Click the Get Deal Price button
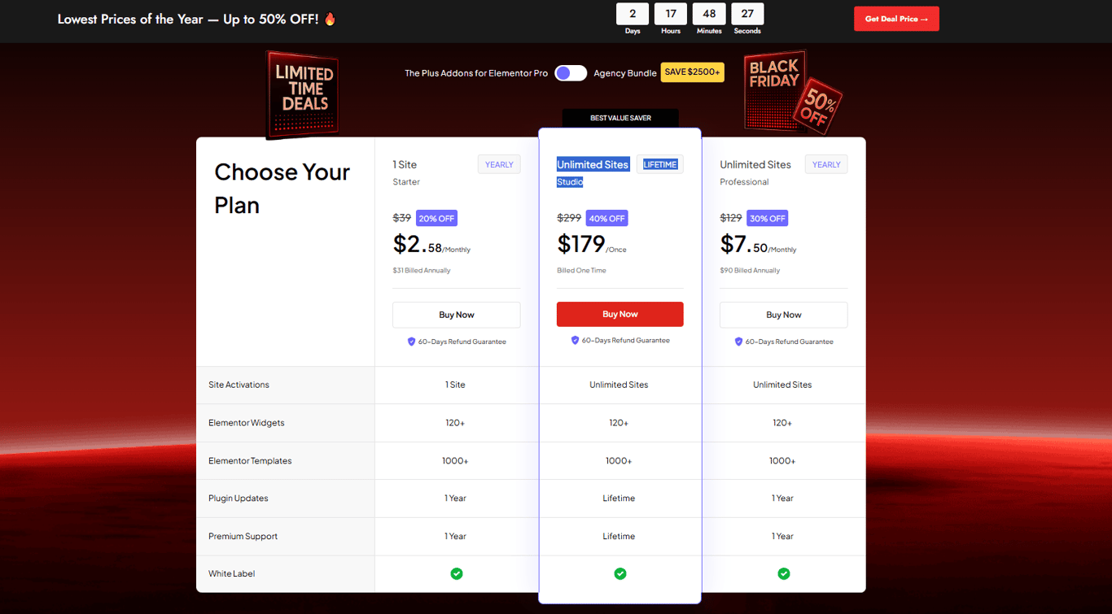The width and height of the screenshot is (1112, 614). pyautogui.click(x=896, y=19)
